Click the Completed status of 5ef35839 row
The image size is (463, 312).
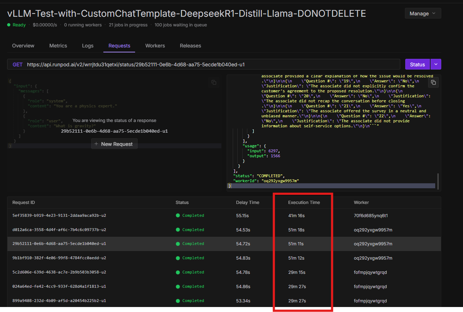[x=190, y=215]
